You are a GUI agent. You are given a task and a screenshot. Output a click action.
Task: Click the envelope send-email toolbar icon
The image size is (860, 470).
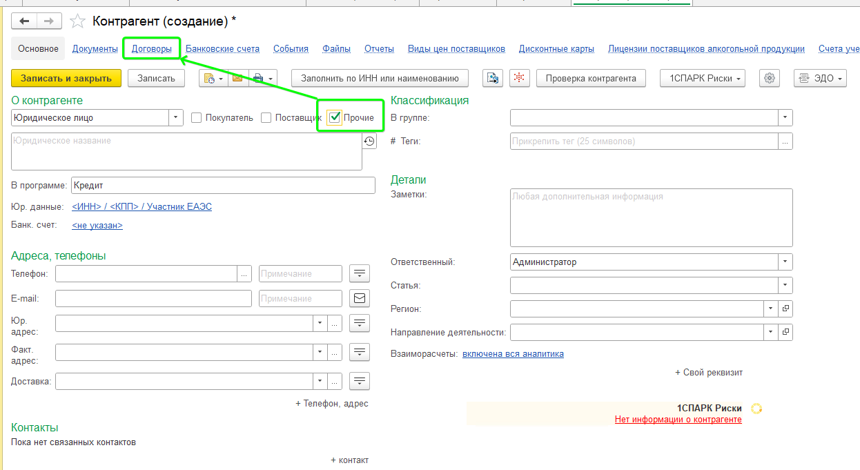pyautogui.click(x=237, y=78)
